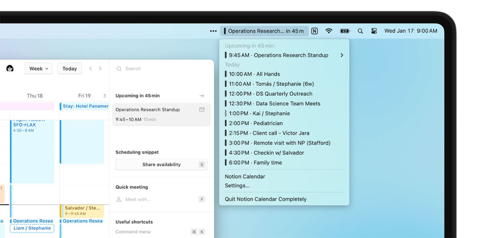Open the Stay: Hotel Panamer all-day event
This screenshot has width=481, height=238.
tap(85, 106)
